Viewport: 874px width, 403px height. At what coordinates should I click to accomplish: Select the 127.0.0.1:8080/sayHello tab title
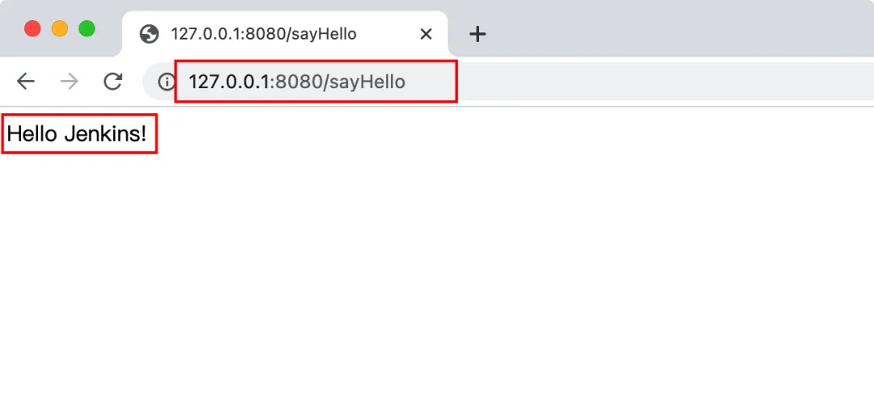(x=263, y=35)
